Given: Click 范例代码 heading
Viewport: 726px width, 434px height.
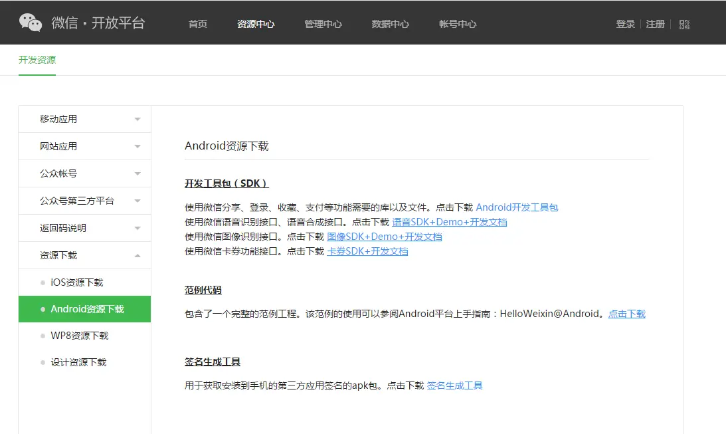Looking at the screenshot, I should pyautogui.click(x=203, y=290).
